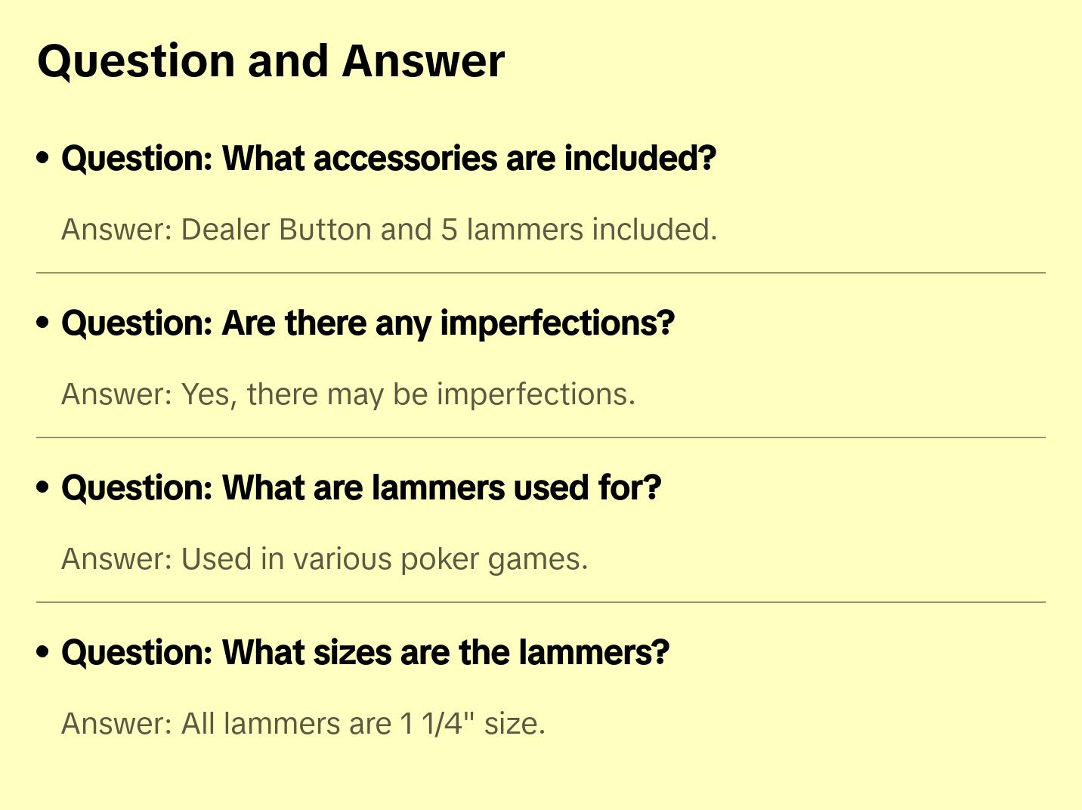Select the question about imperfections
The width and height of the screenshot is (1082, 810).
368,323
